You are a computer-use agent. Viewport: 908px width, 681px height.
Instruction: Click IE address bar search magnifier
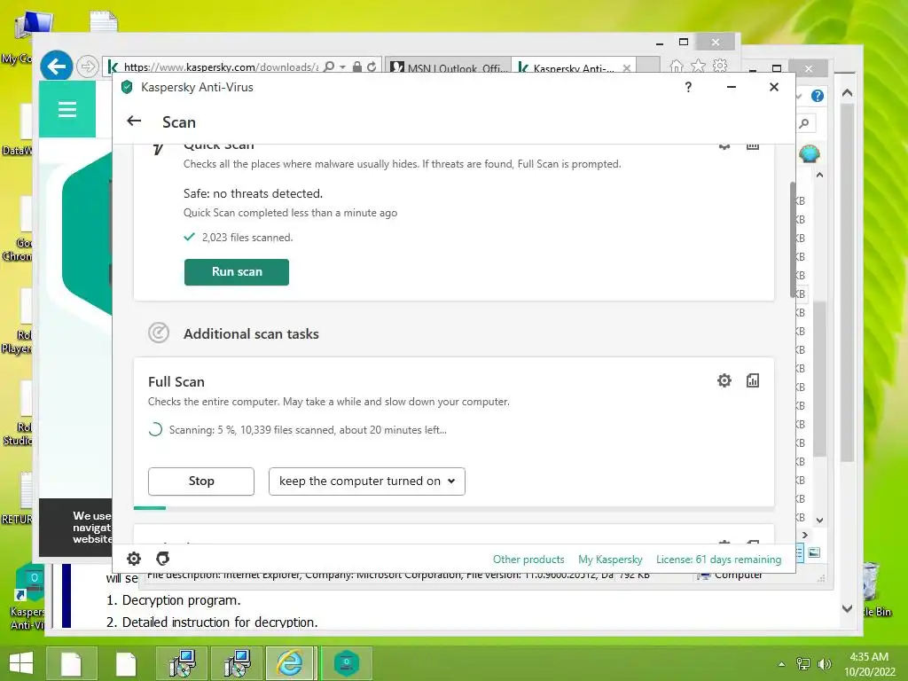[329, 67]
